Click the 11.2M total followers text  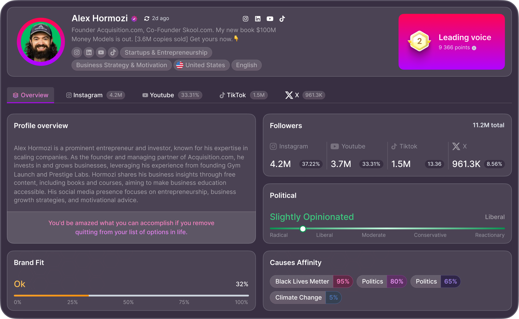coord(488,125)
